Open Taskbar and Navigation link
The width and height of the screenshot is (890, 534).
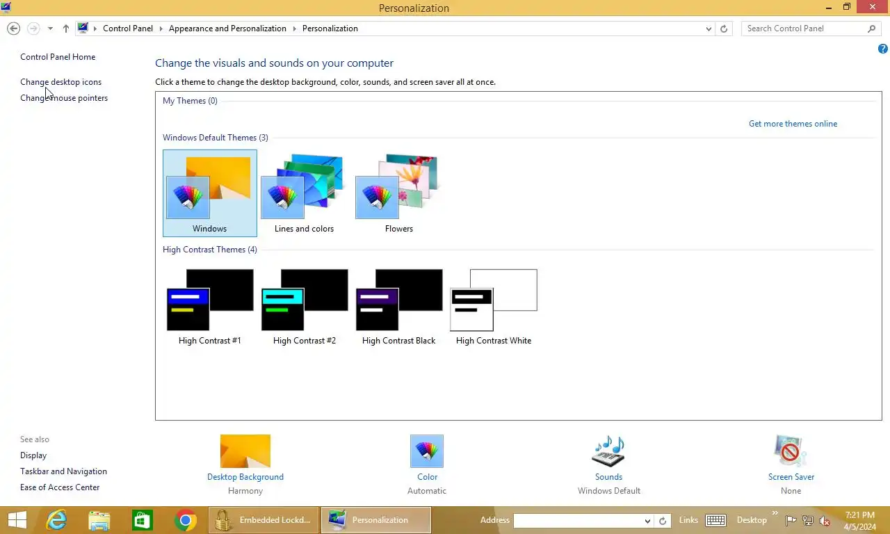click(x=63, y=471)
